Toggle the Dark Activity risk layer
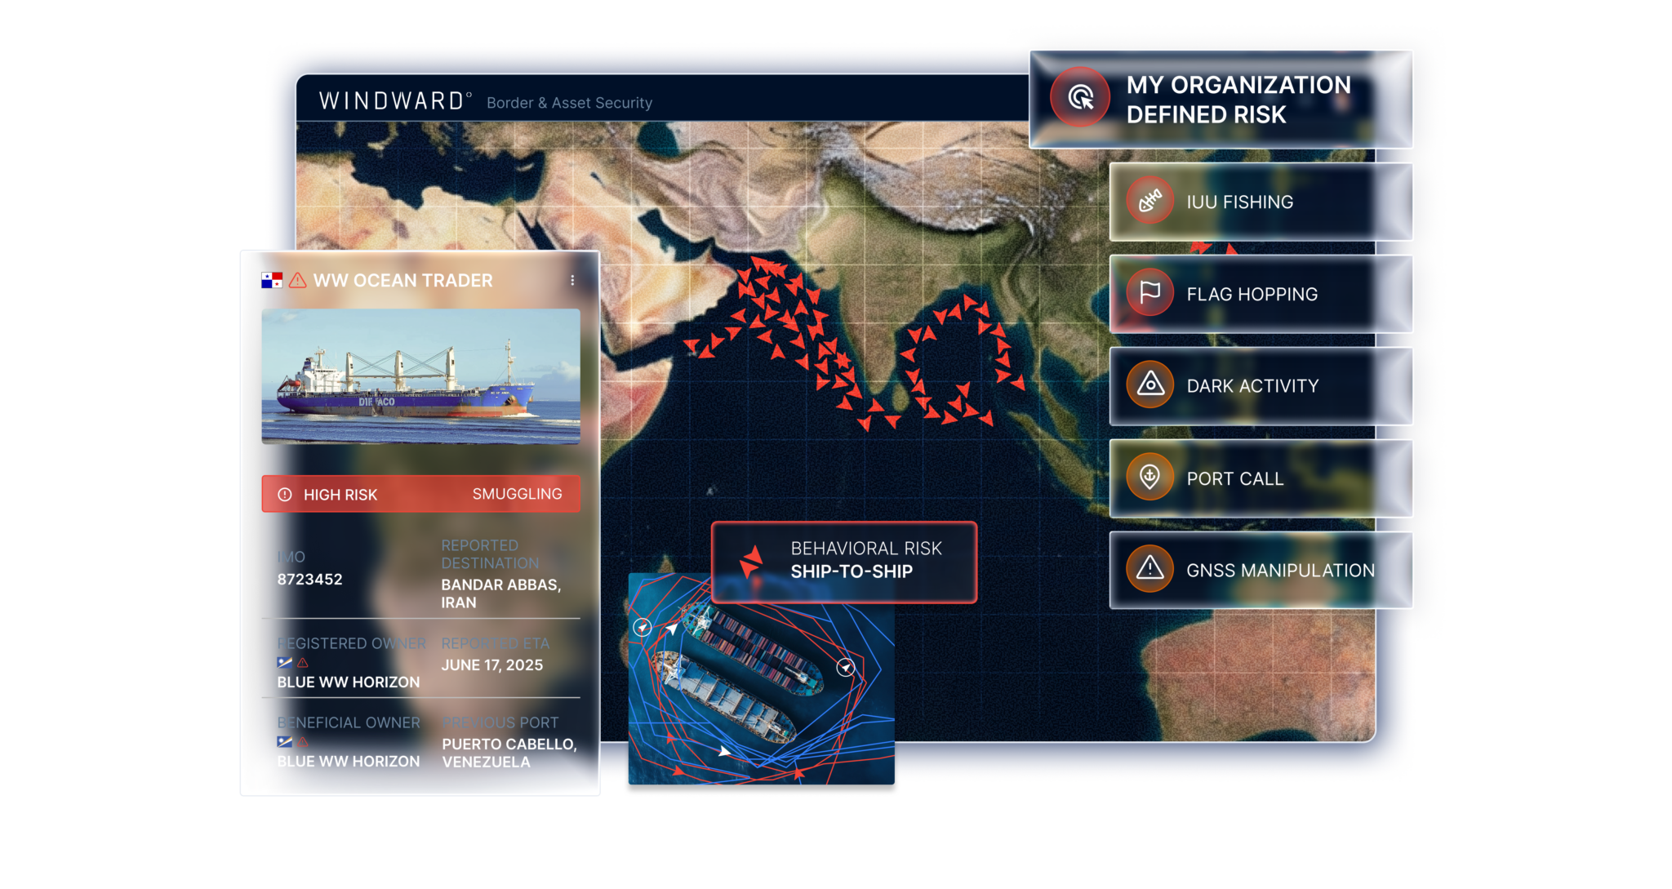 click(x=1257, y=384)
